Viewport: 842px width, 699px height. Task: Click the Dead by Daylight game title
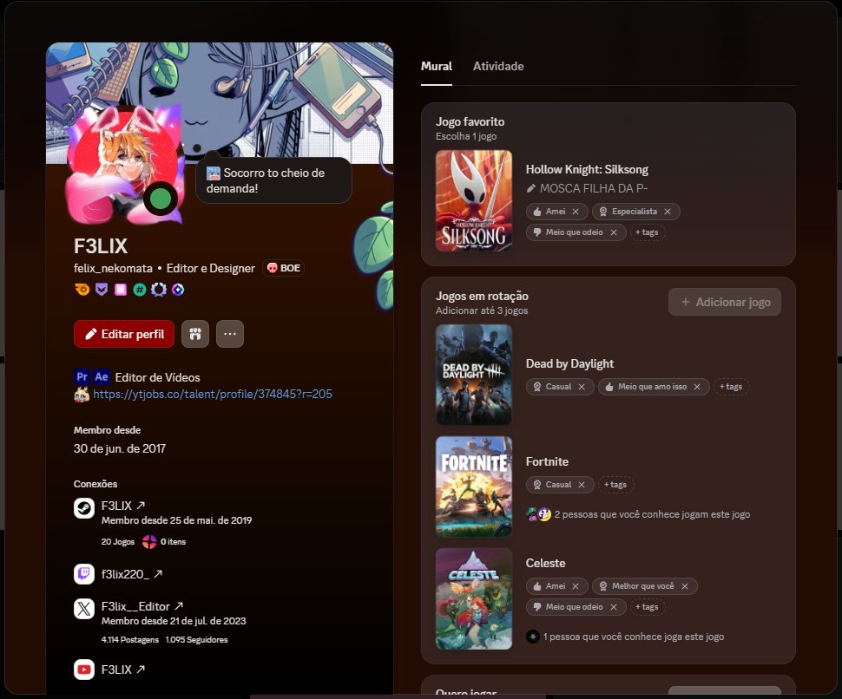tap(569, 363)
